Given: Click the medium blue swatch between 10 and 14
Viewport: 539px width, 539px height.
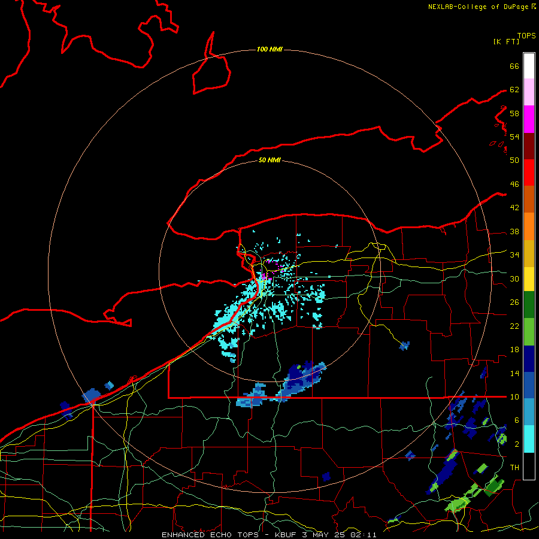Looking at the screenshot, I should [529, 385].
